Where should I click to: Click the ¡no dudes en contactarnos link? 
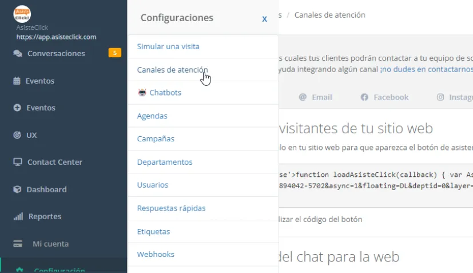pos(427,69)
